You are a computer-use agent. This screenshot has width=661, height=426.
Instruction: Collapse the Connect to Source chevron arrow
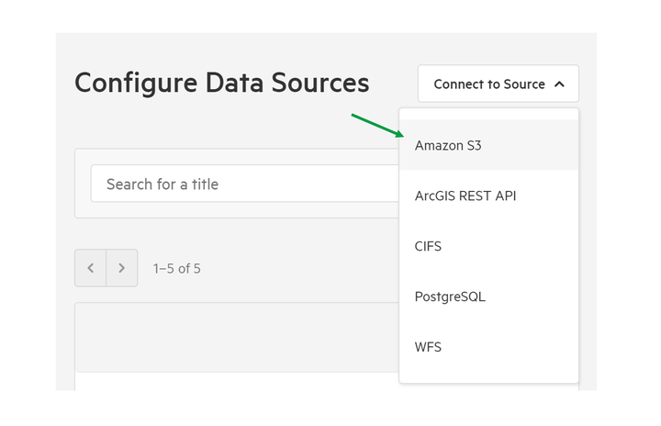(559, 84)
